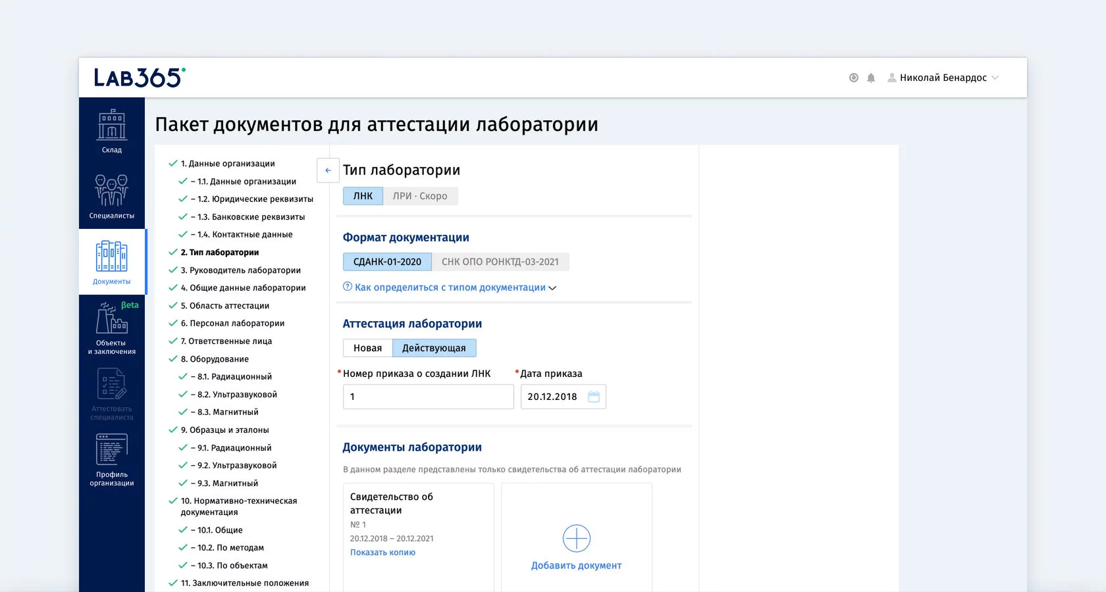Choose СНК ОПО РОНКТД-03-2021 format

pos(500,262)
